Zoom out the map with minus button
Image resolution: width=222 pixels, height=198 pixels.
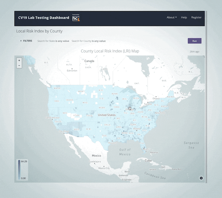pyautogui.click(x=19, y=66)
